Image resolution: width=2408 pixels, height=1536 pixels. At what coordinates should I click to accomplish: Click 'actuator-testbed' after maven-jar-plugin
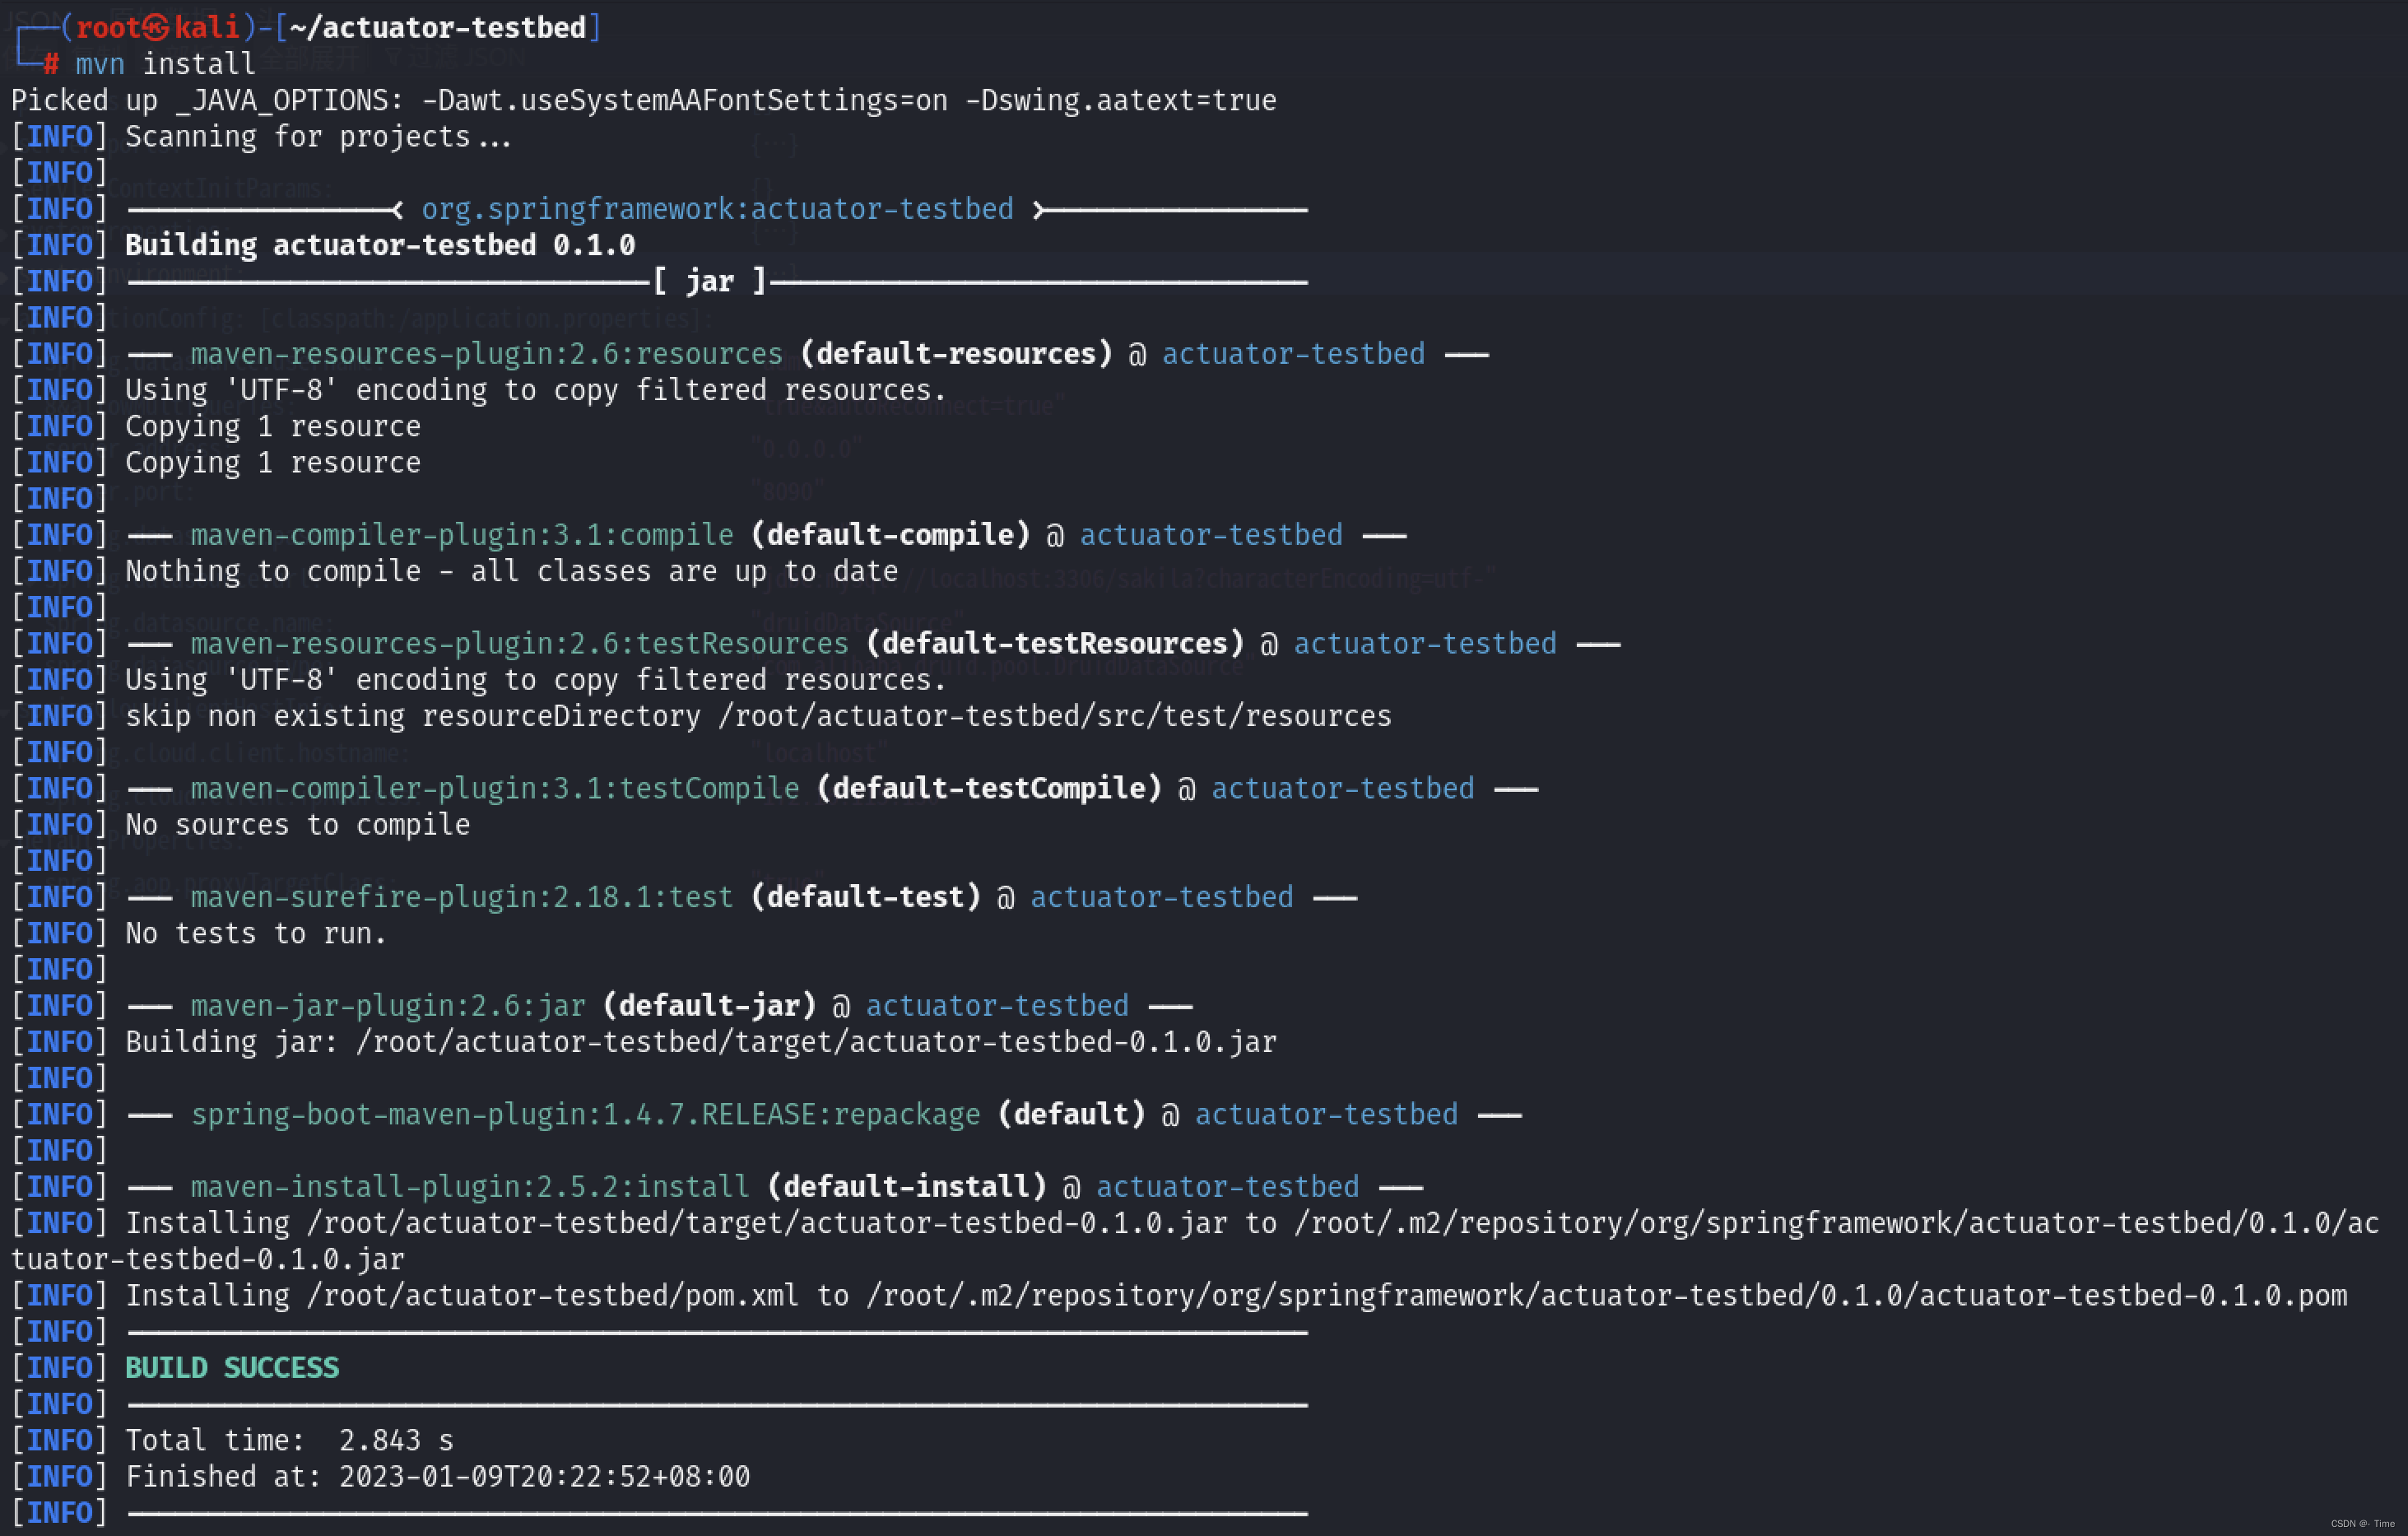[997, 1005]
